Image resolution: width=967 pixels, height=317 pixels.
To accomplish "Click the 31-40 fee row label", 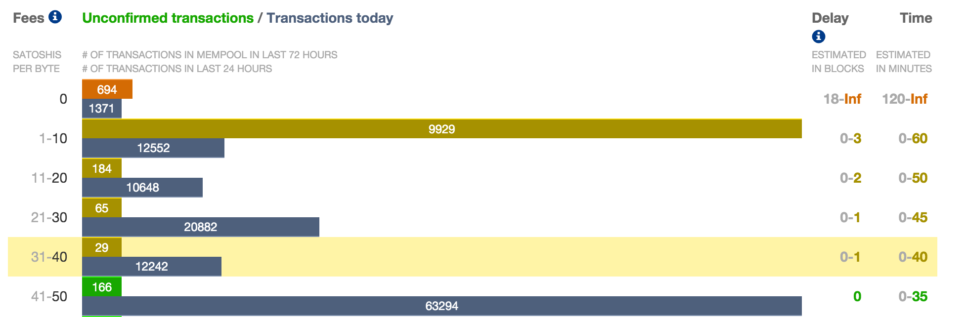I will (x=49, y=257).
